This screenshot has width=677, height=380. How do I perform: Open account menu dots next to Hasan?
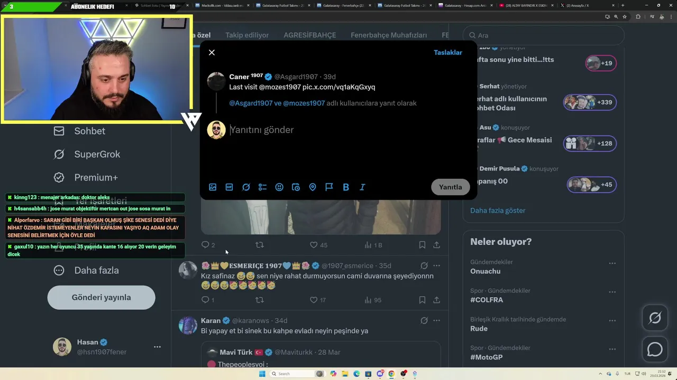tap(157, 347)
